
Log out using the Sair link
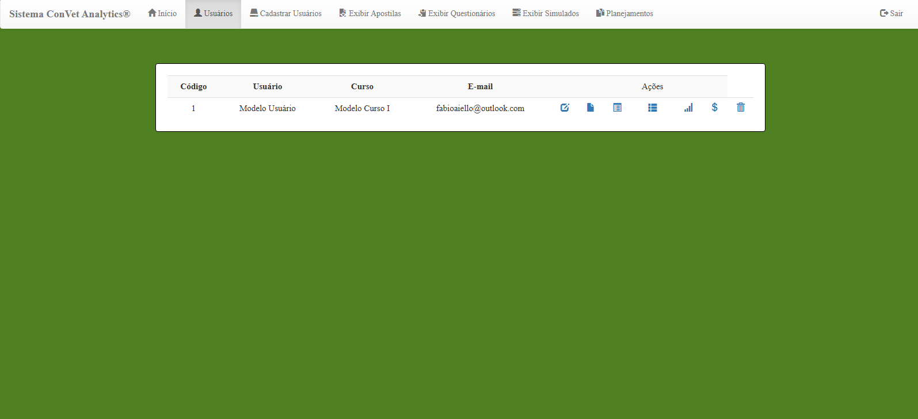tap(891, 14)
